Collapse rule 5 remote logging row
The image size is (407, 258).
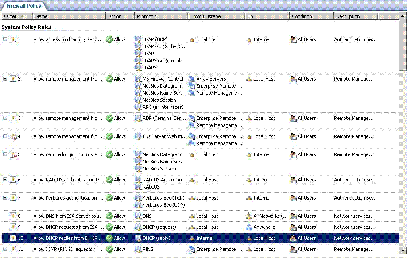pos(5,154)
